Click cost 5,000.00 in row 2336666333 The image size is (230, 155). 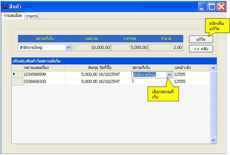tap(82, 81)
